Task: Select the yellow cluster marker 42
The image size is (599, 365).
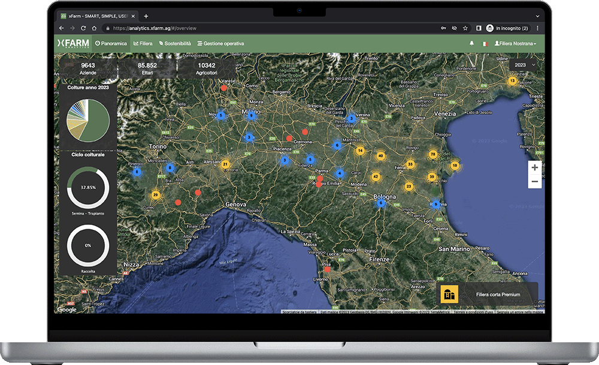Action: click(376, 177)
